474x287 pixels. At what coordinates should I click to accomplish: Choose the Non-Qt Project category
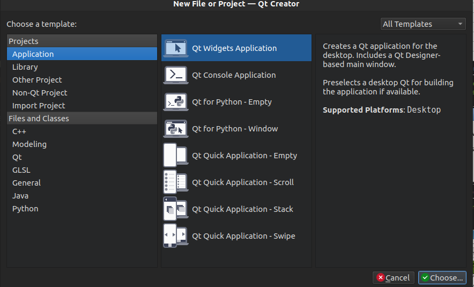click(40, 93)
